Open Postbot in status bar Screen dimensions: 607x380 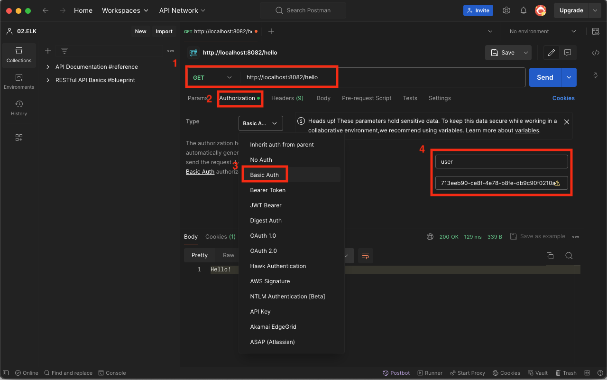[x=396, y=373]
